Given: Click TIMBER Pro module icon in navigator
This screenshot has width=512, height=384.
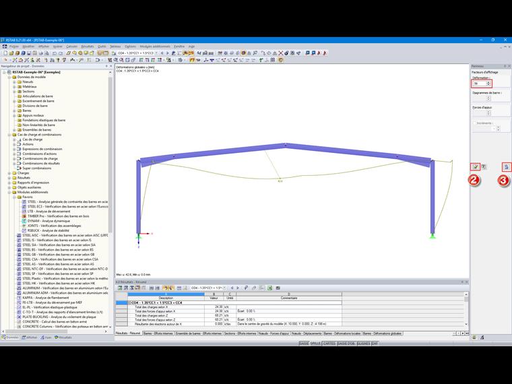Looking at the screenshot, I should pyautogui.click(x=24, y=216).
